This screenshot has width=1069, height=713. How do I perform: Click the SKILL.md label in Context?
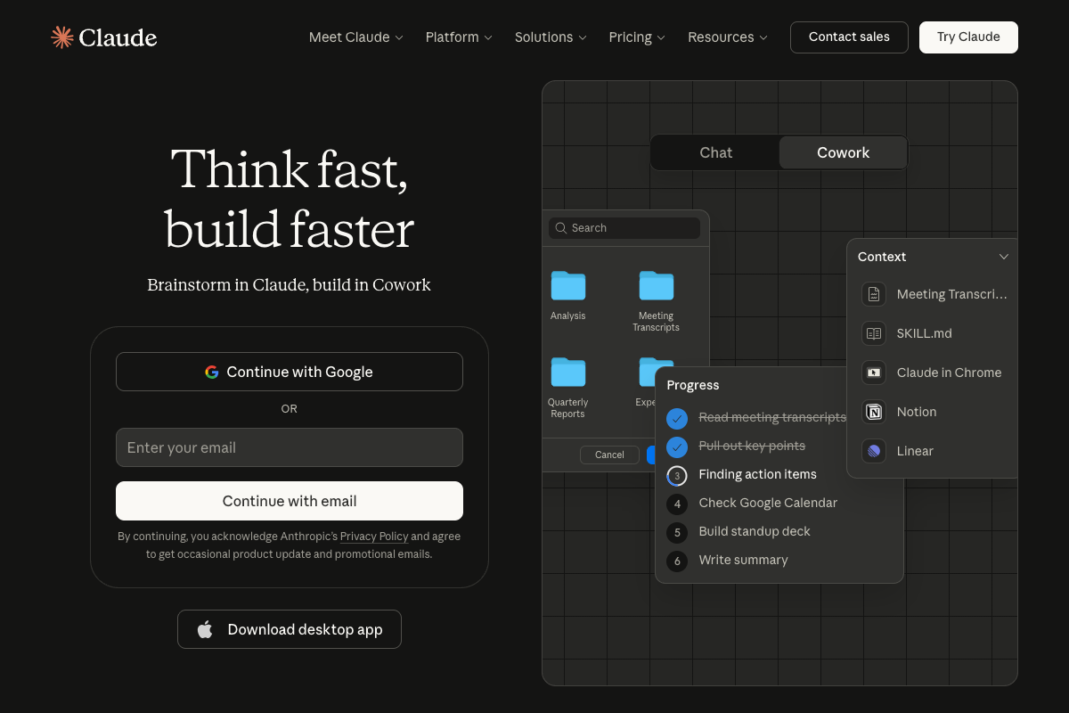click(925, 333)
